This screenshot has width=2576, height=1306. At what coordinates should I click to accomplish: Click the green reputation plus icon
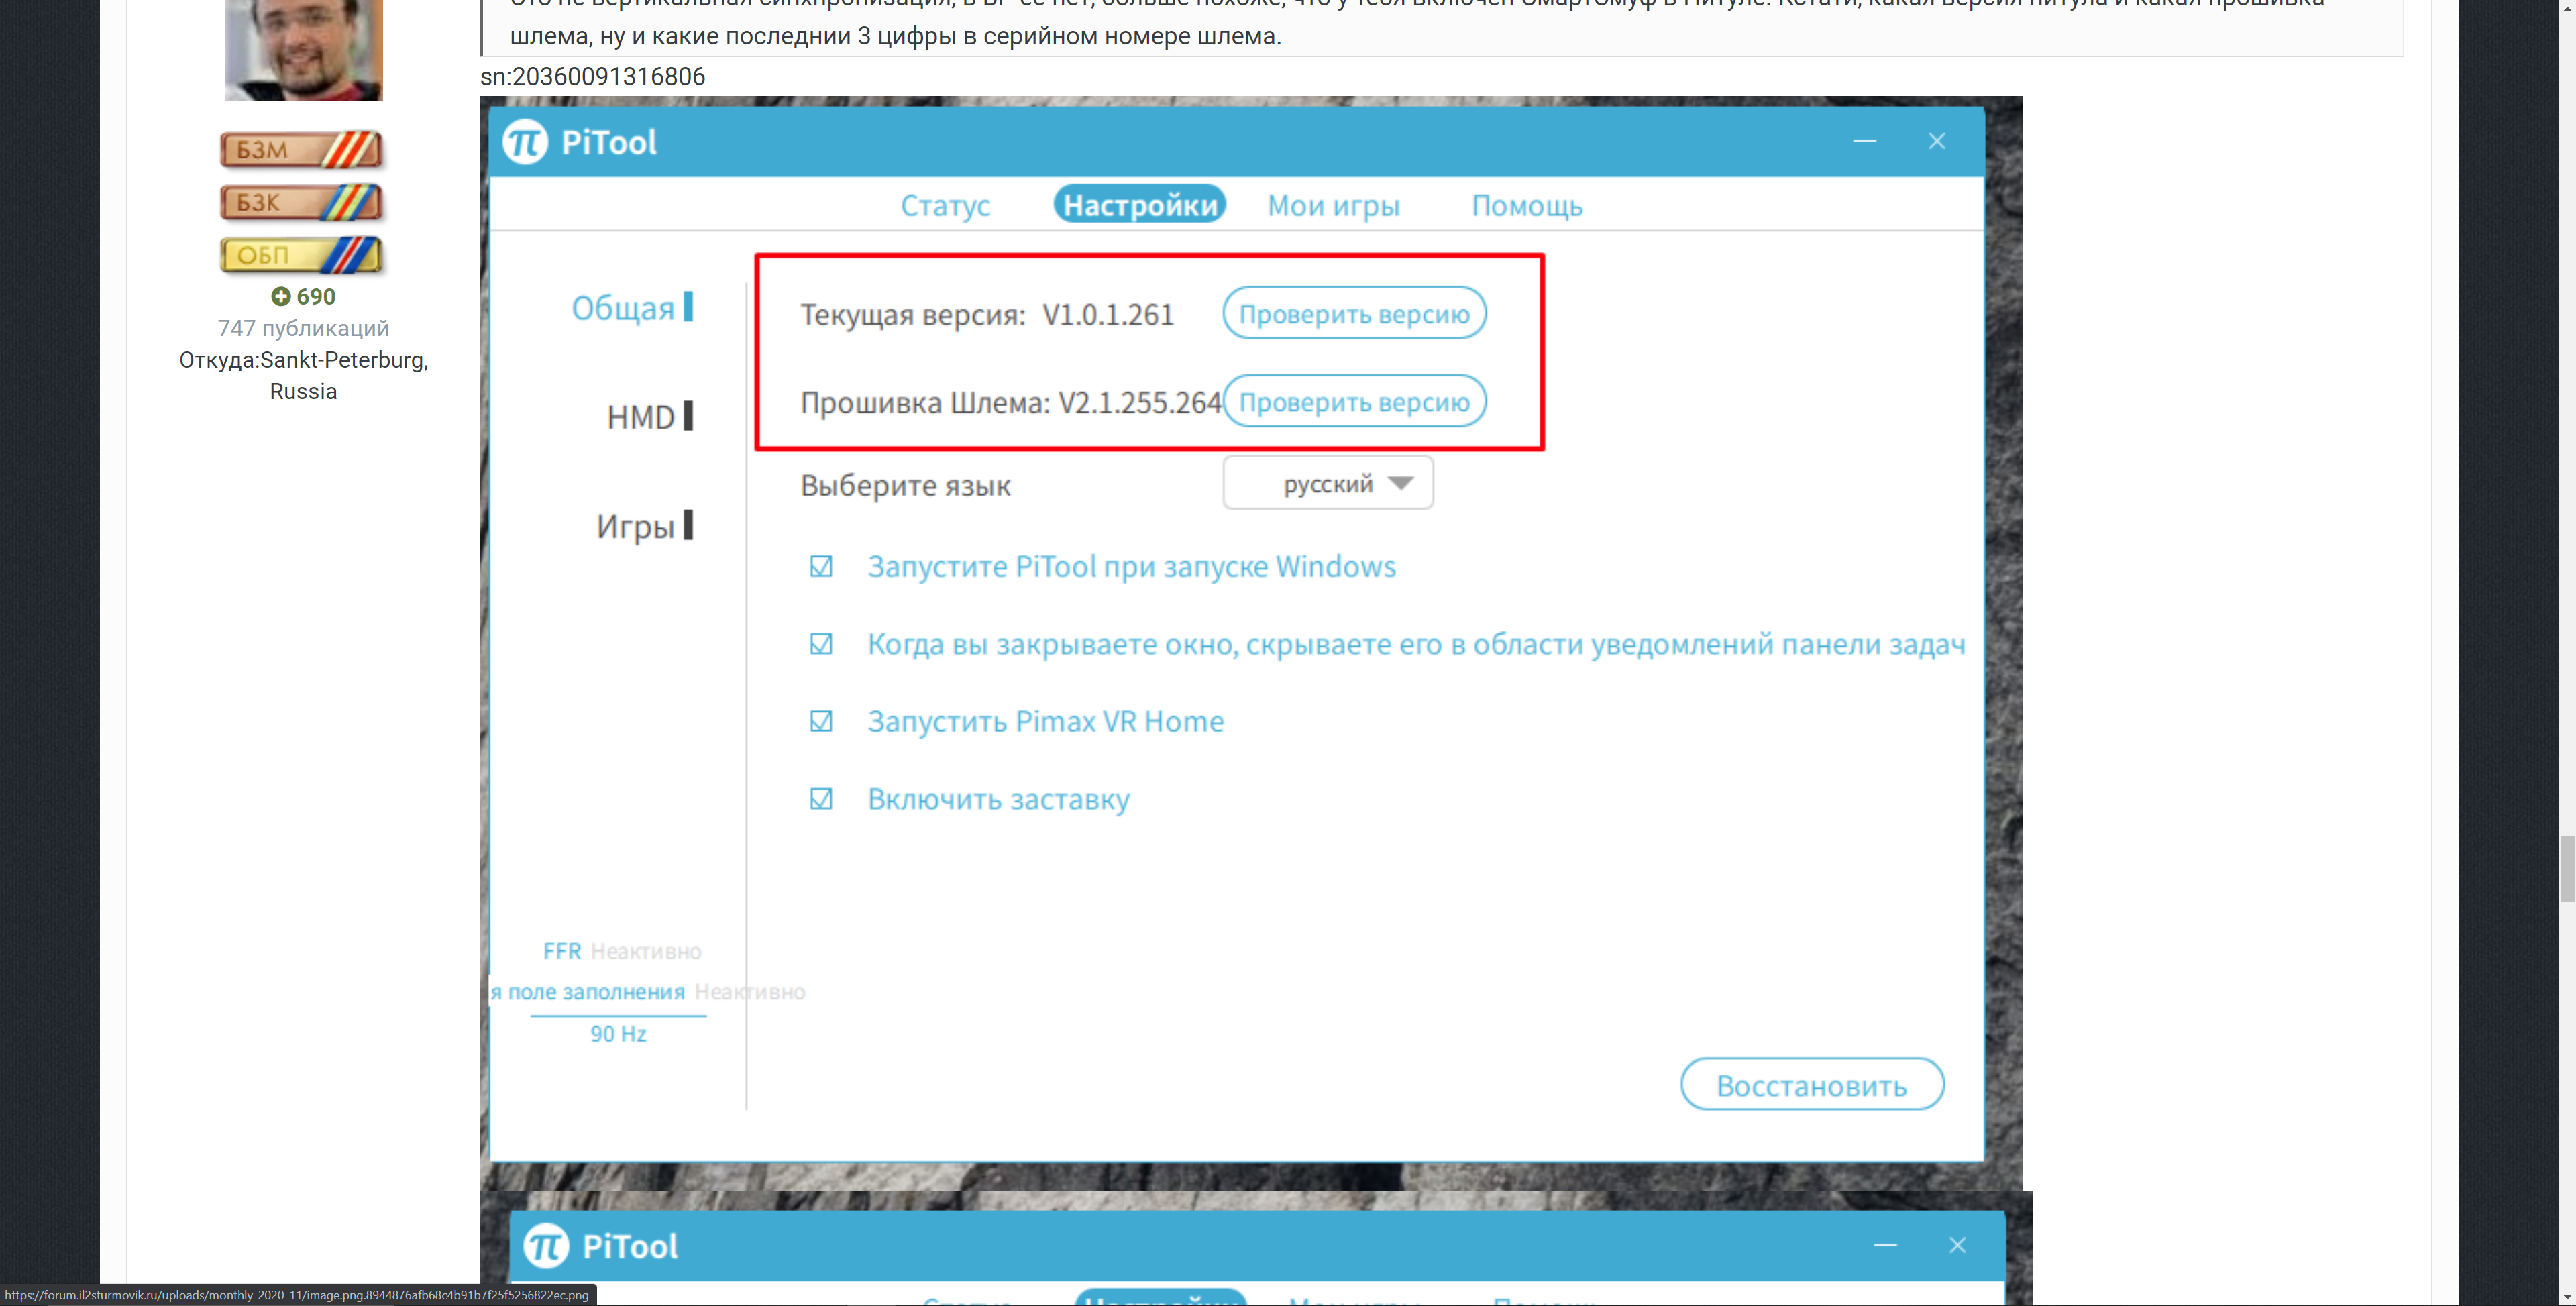point(281,296)
